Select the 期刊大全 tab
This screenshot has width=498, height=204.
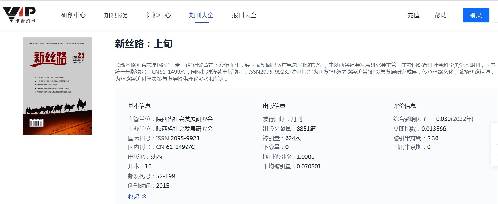pos(201,15)
